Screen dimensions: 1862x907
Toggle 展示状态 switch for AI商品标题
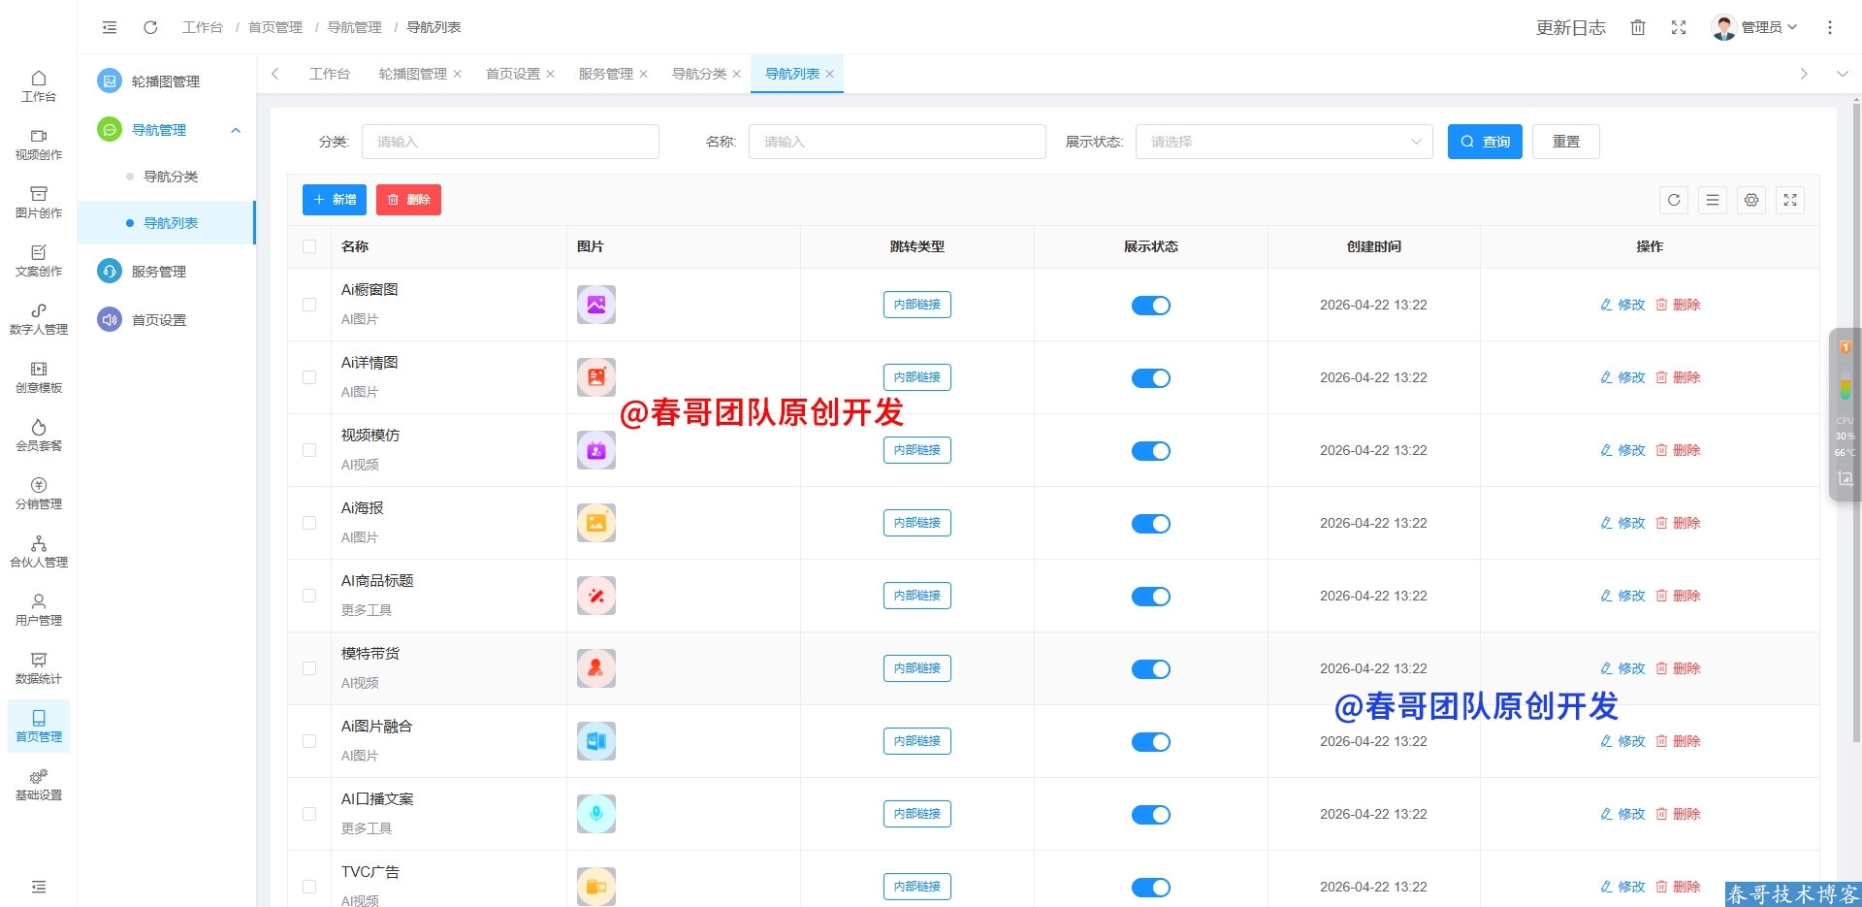(x=1151, y=597)
